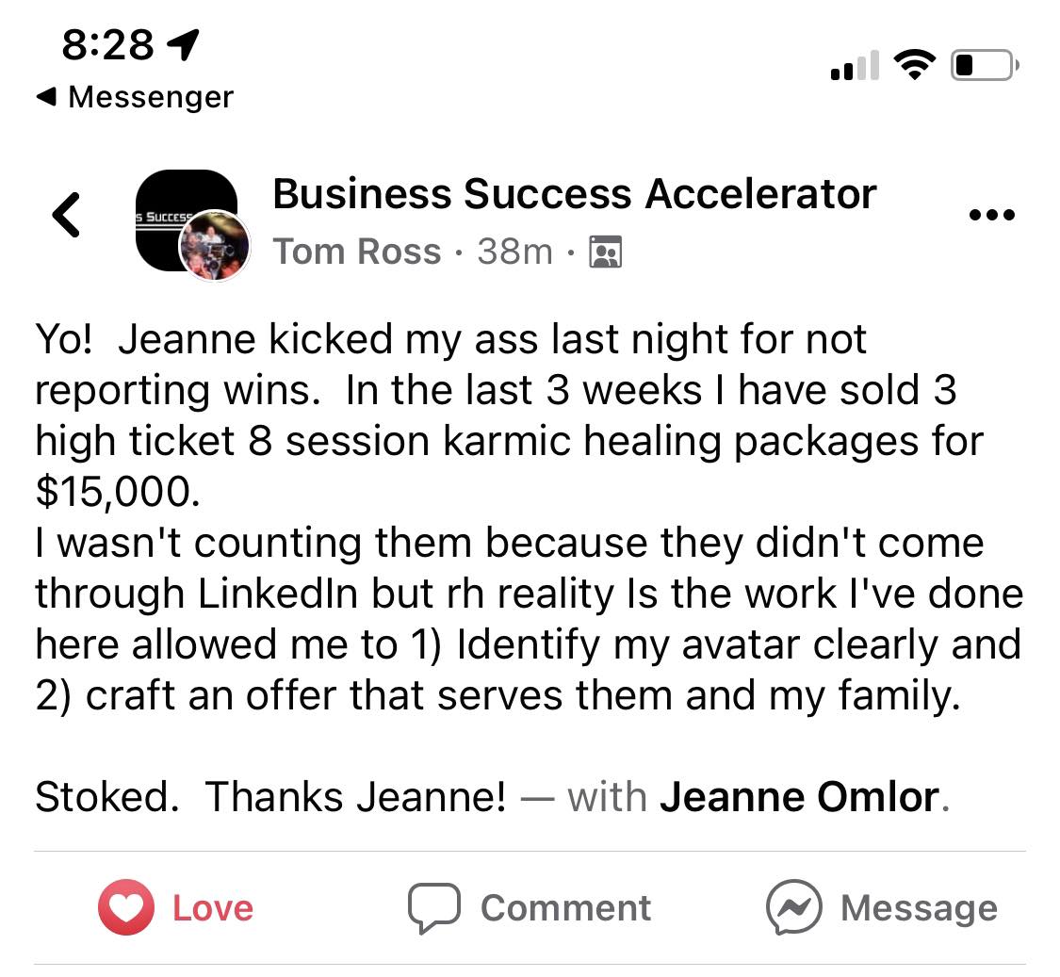Open the Business Success Accelerator group title

(574, 194)
